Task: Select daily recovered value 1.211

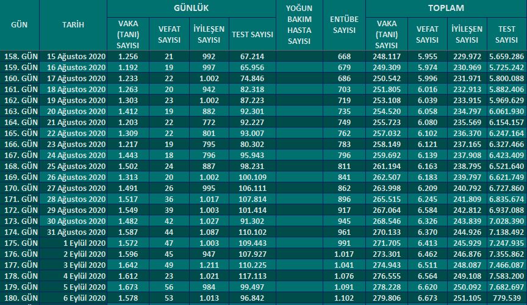Action: pyautogui.click(x=209, y=265)
